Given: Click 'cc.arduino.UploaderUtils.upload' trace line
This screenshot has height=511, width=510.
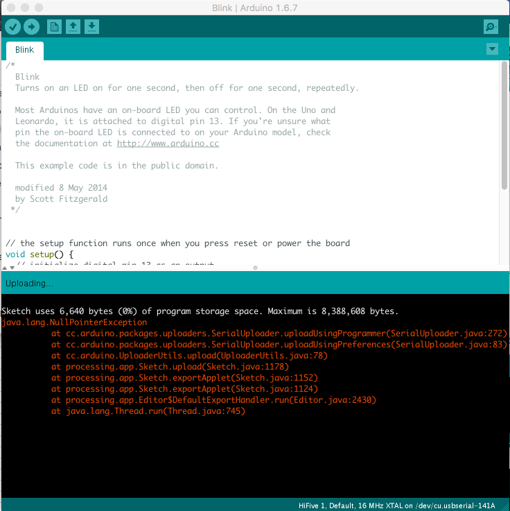Looking at the screenshot, I should click(189, 356).
